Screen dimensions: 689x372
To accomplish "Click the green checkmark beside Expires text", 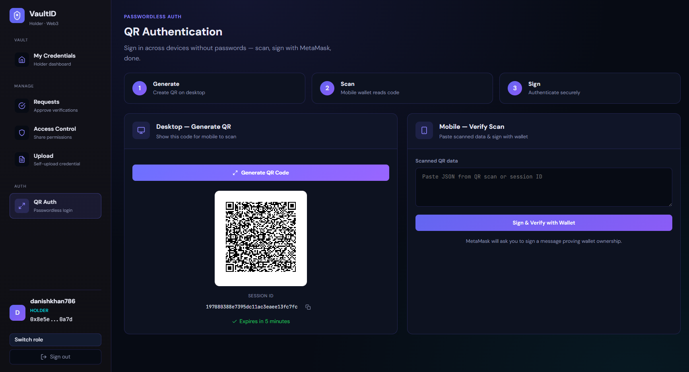I will (x=235, y=322).
